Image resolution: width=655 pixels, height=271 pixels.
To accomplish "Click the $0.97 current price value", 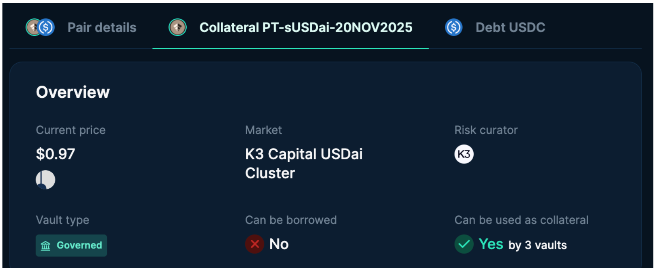I will [56, 154].
